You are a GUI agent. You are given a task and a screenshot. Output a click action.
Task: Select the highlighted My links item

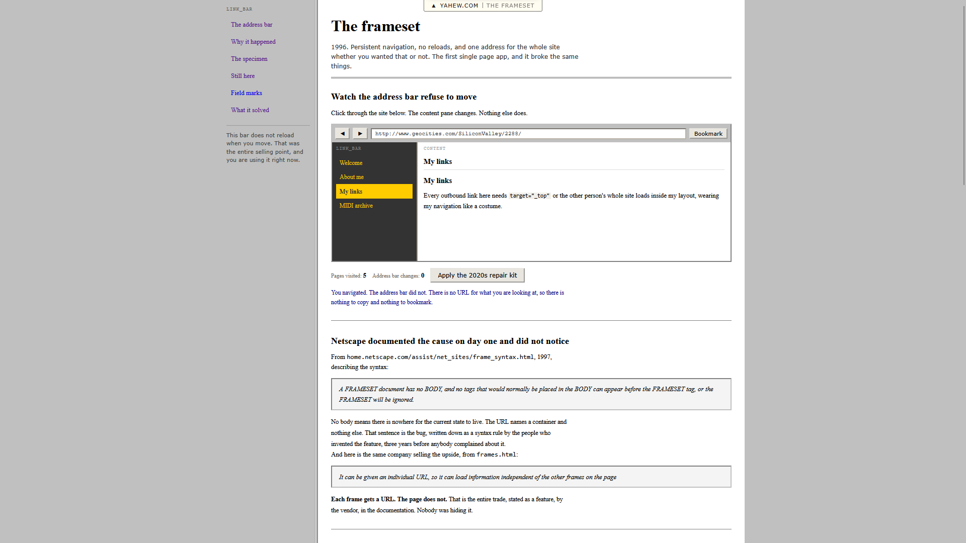[374, 191]
